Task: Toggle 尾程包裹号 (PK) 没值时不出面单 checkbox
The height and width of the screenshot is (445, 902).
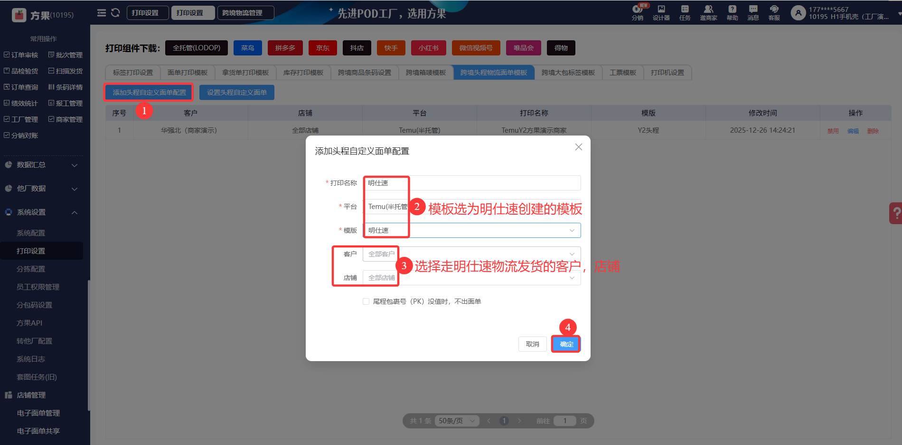Action: [366, 301]
